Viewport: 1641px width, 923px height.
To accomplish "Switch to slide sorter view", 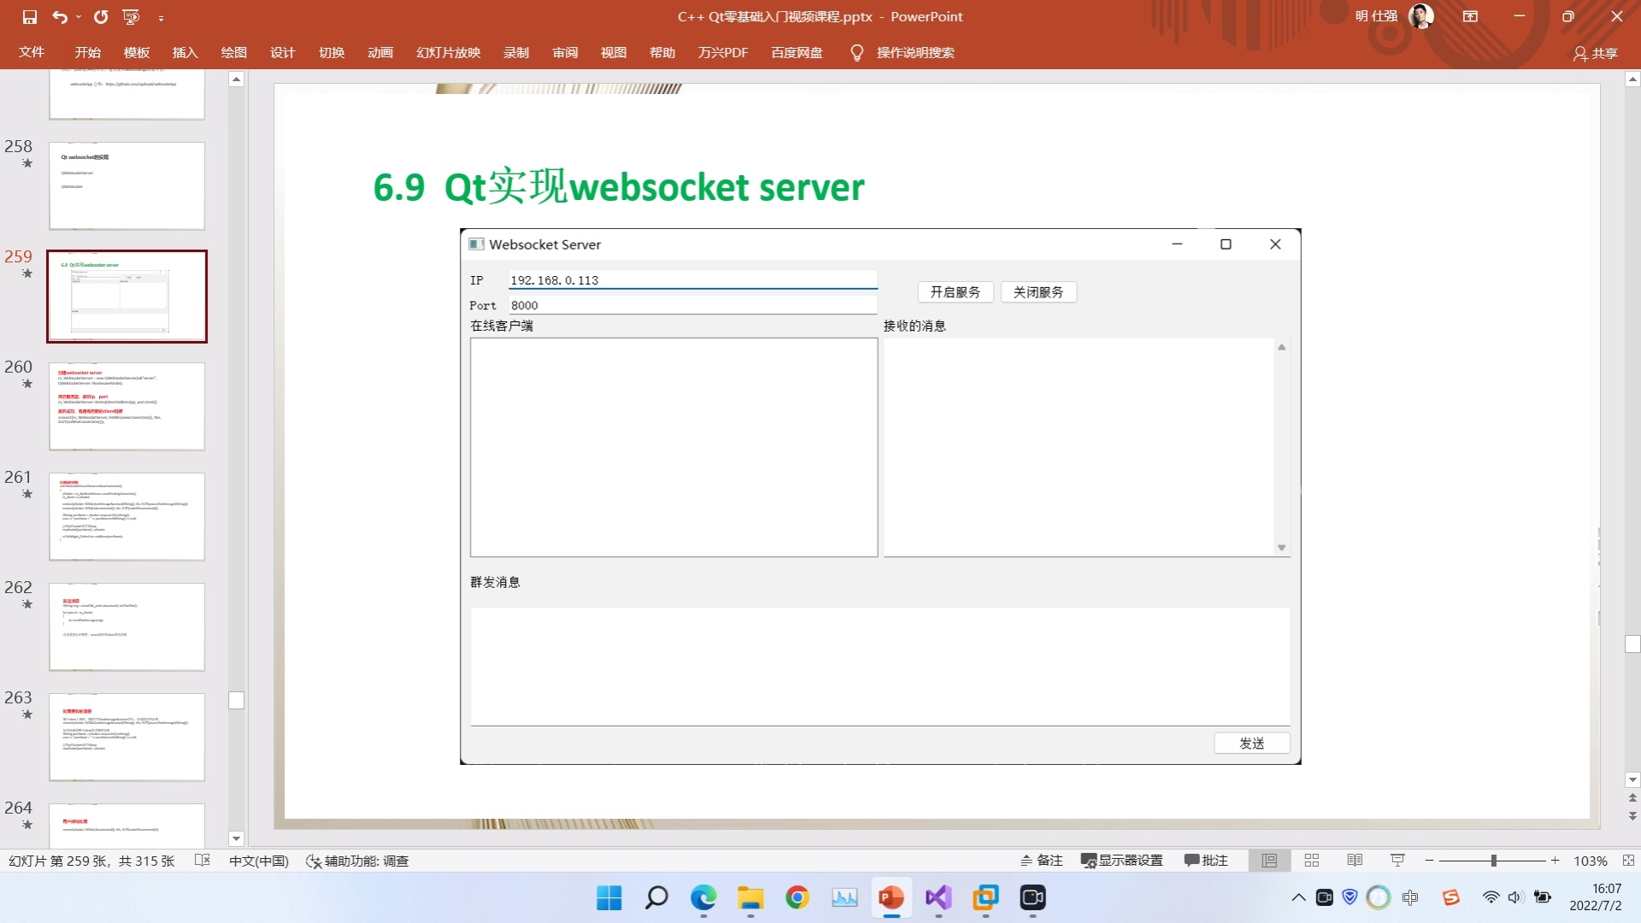I will 1312,861.
